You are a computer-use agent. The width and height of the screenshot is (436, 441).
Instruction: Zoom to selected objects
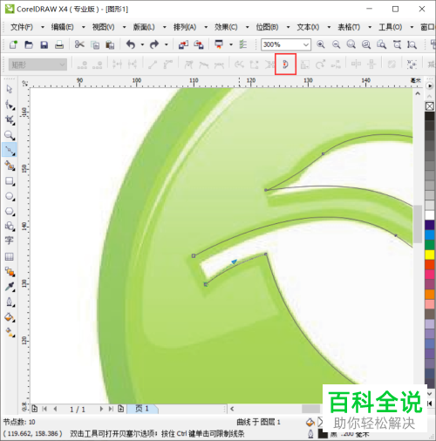coord(351,44)
